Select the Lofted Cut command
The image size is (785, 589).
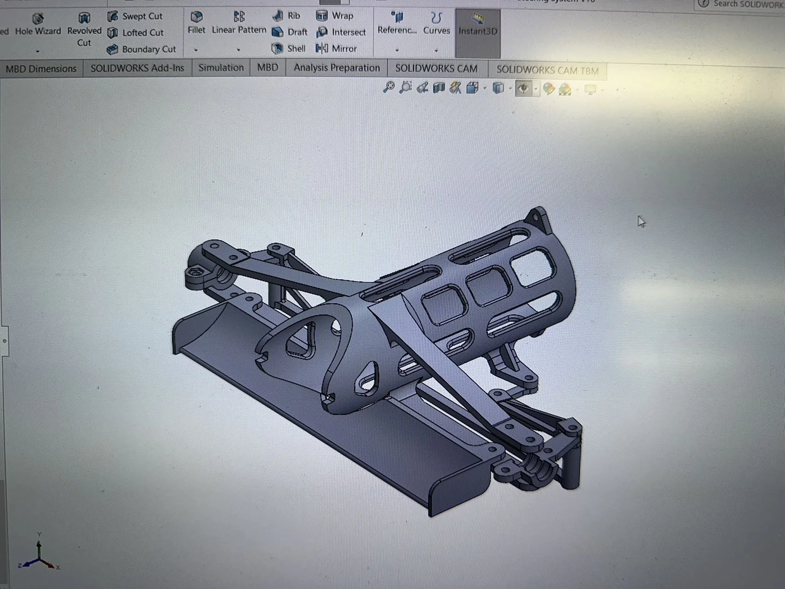tap(135, 33)
